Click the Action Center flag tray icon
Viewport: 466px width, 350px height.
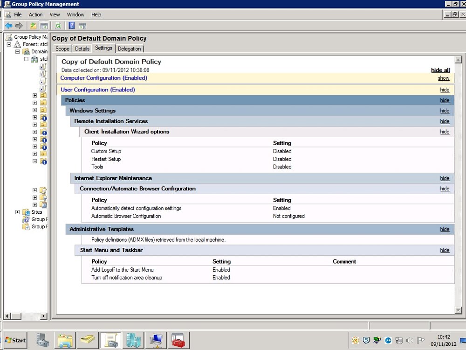pyautogui.click(x=420, y=340)
